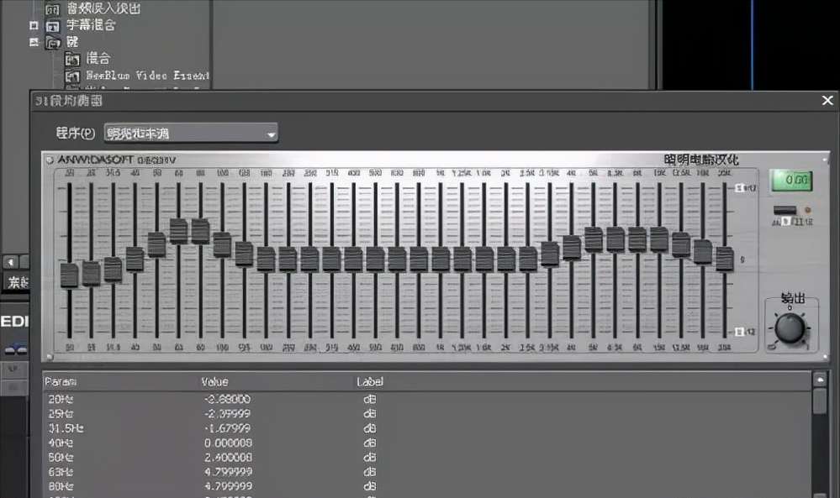Click the subtitle mix folder icon in tree
Viewport: 840px width, 498px height.
point(52,25)
